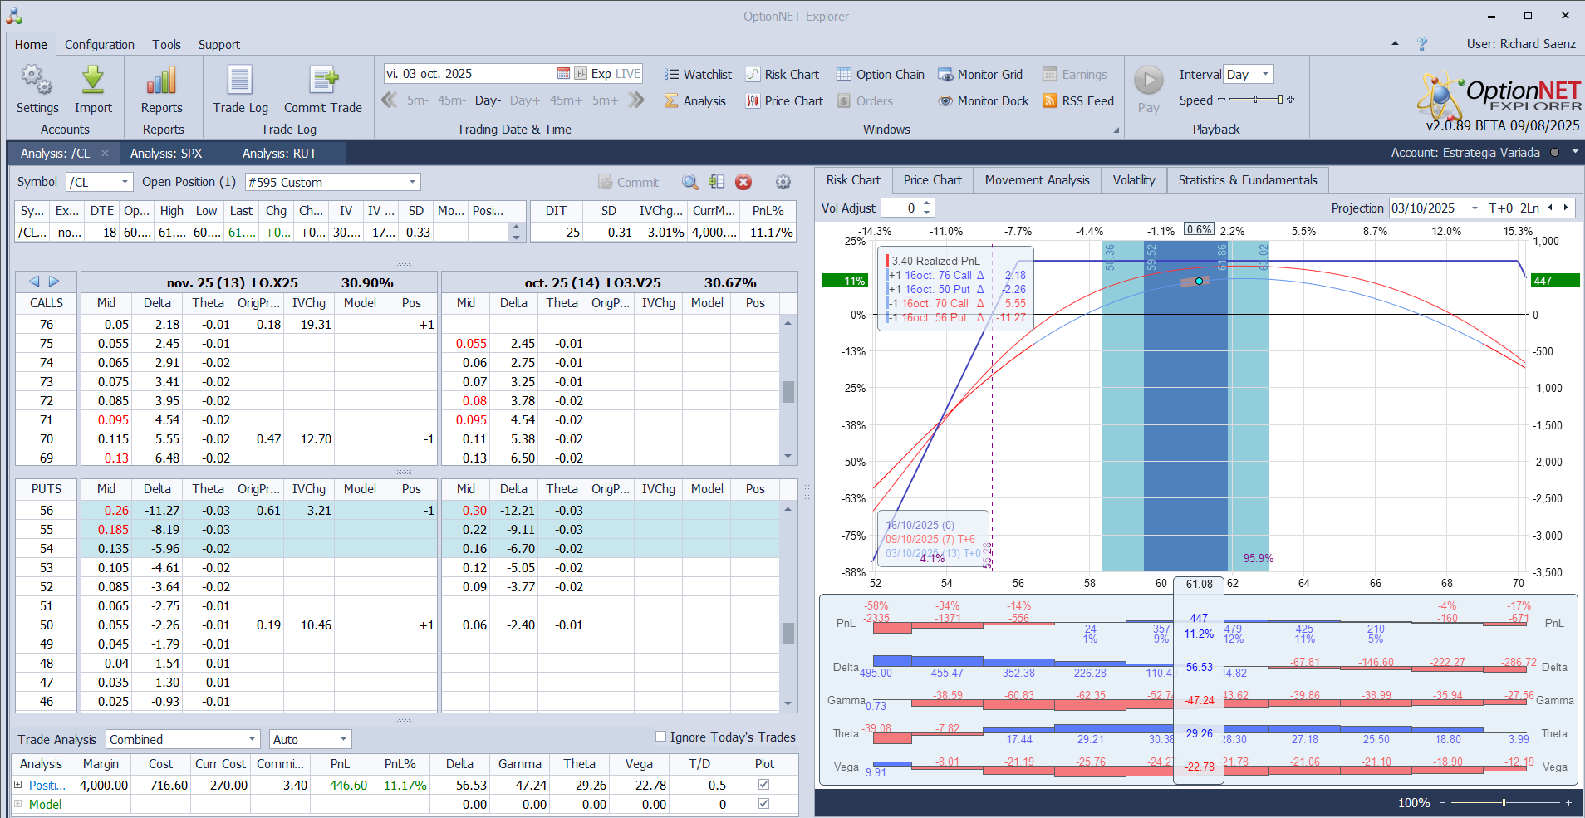Viewport: 1585px width, 818px height.
Task: Switch to the Analysis: RUT tab
Action: click(280, 153)
